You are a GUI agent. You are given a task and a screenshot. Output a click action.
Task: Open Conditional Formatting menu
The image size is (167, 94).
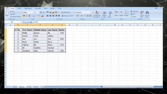[97, 14]
